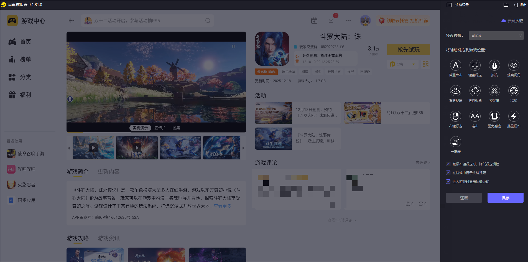Click the 还原 restore button

(464, 198)
